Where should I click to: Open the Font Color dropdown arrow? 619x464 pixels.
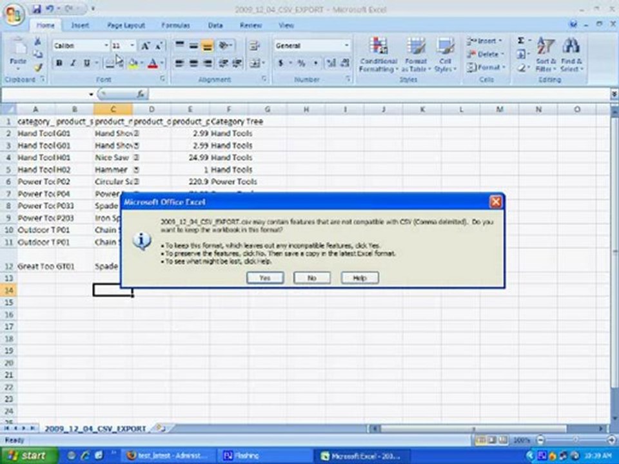click(x=162, y=63)
